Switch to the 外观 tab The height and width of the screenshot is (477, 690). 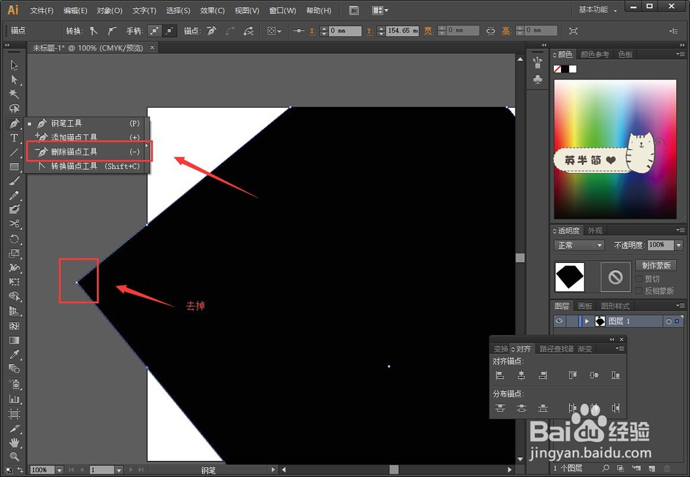point(595,231)
